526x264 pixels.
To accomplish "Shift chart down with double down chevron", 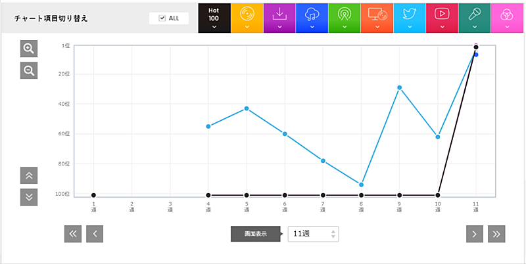I will click(x=29, y=197).
